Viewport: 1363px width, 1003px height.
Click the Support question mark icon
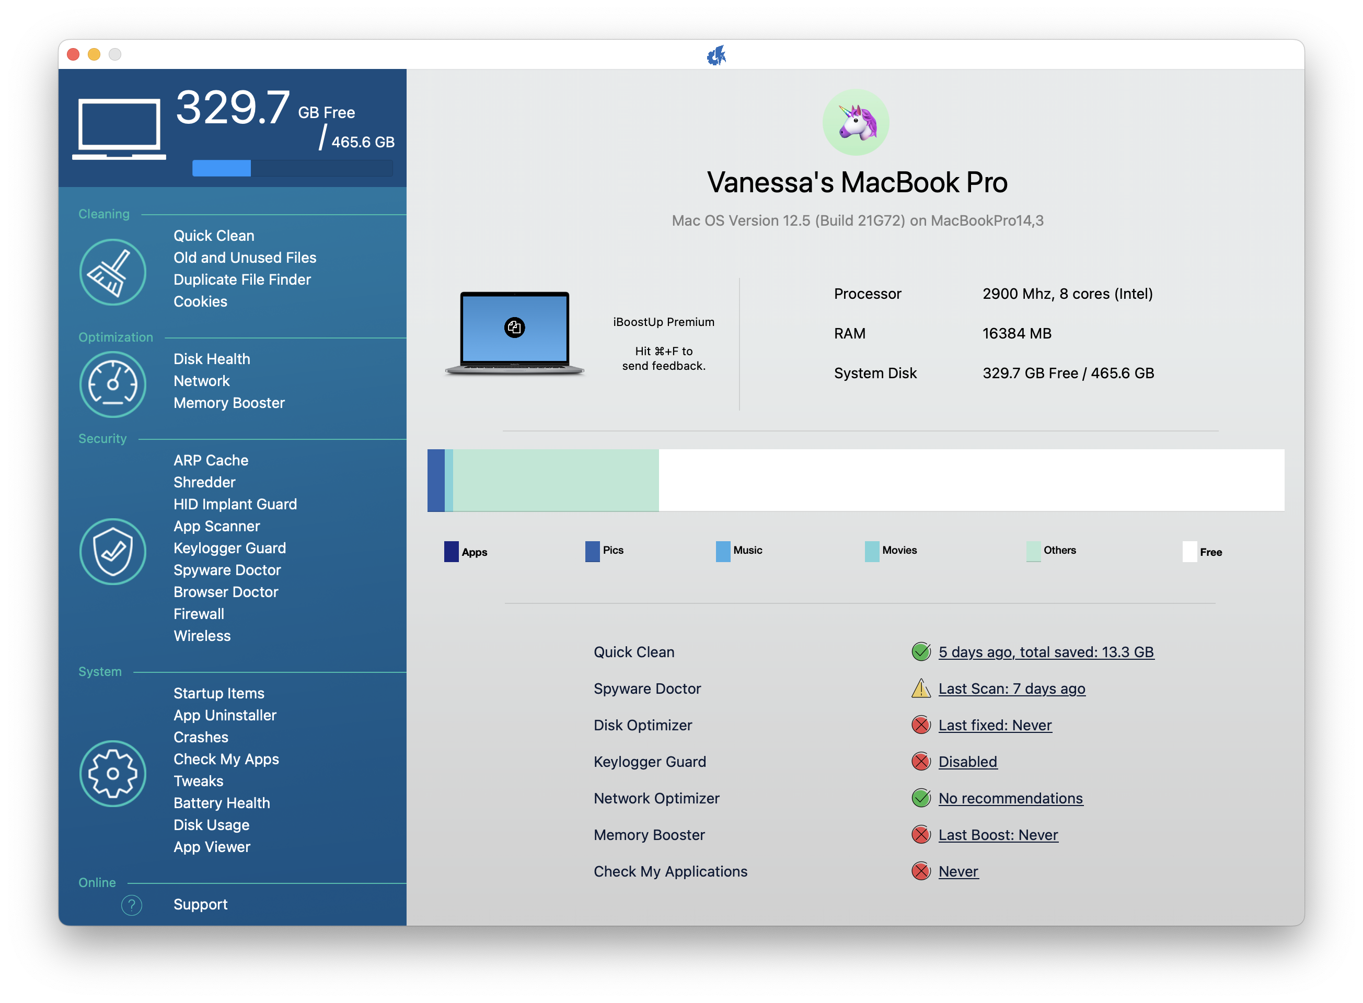click(x=131, y=905)
